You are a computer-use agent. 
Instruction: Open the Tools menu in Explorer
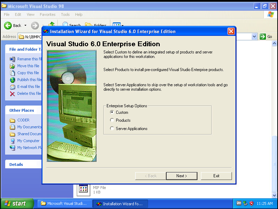pyautogui.click(x=65, y=14)
